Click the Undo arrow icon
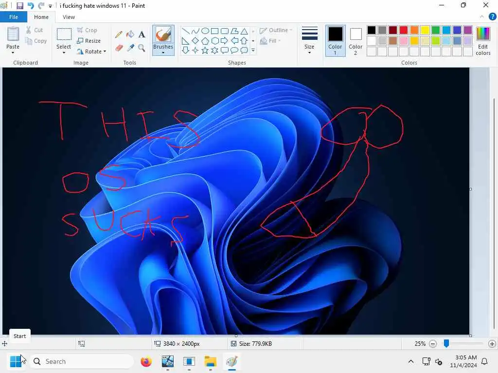Screen dimensions: 498x373 click(31, 6)
